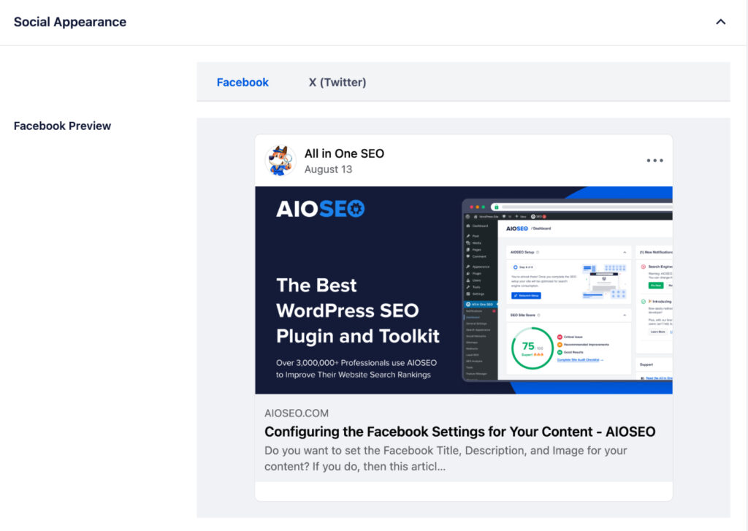Click the Social Appearance heading
Screen dimensions: 748x531
pyautogui.click(x=70, y=22)
